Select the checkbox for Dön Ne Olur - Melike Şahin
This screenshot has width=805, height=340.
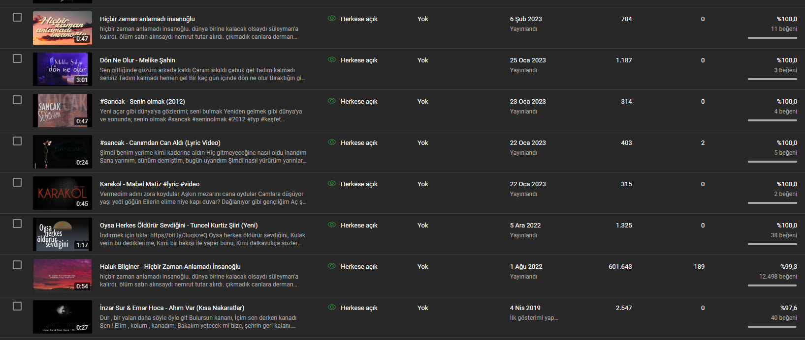point(17,58)
